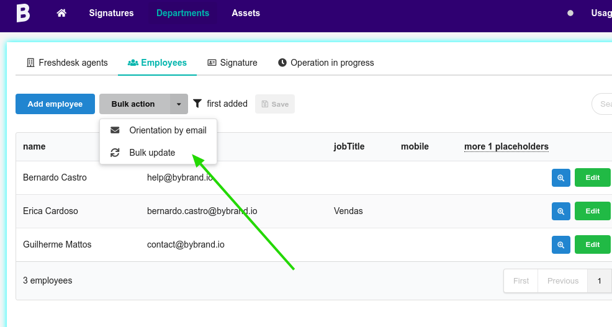Switch to Freshdesk agents tab
The width and height of the screenshot is (612, 327).
[67, 63]
